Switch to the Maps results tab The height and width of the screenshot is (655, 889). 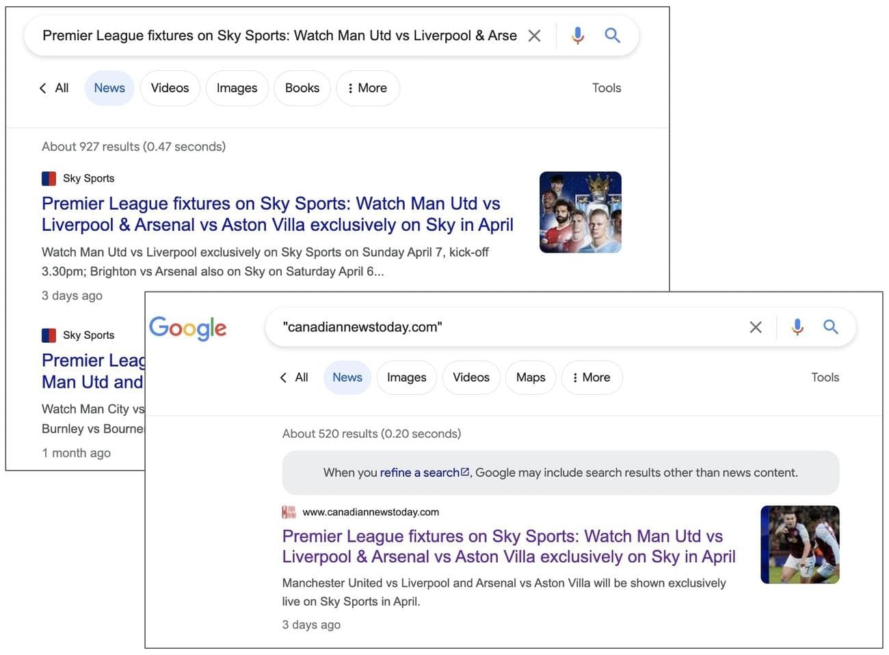531,378
